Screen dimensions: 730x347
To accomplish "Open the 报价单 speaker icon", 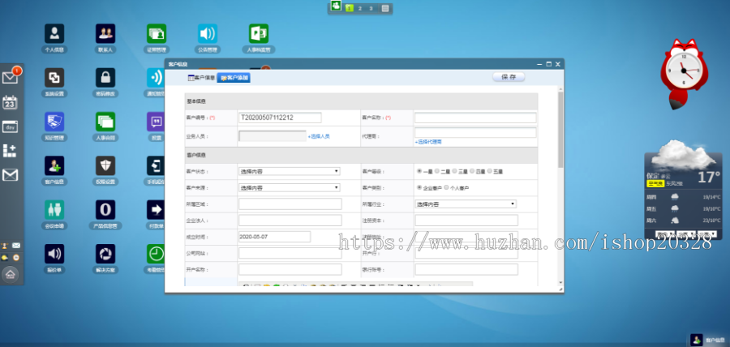I will (x=54, y=254).
